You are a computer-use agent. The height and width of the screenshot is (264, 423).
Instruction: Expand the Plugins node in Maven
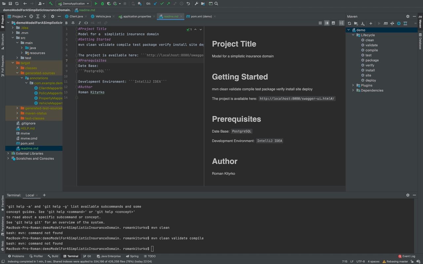tap(353, 85)
